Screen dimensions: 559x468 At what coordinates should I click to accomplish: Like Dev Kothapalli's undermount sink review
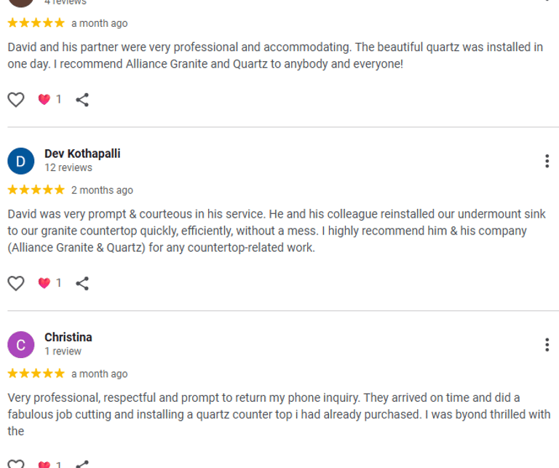click(x=16, y=283)
